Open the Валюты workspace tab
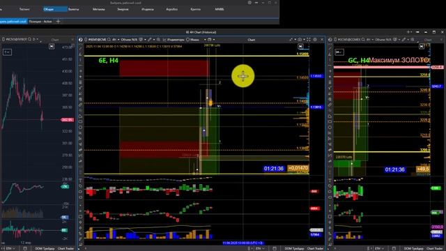Viewport: 446px width, 251px height. pyautogui.click(x=73, y=9)
